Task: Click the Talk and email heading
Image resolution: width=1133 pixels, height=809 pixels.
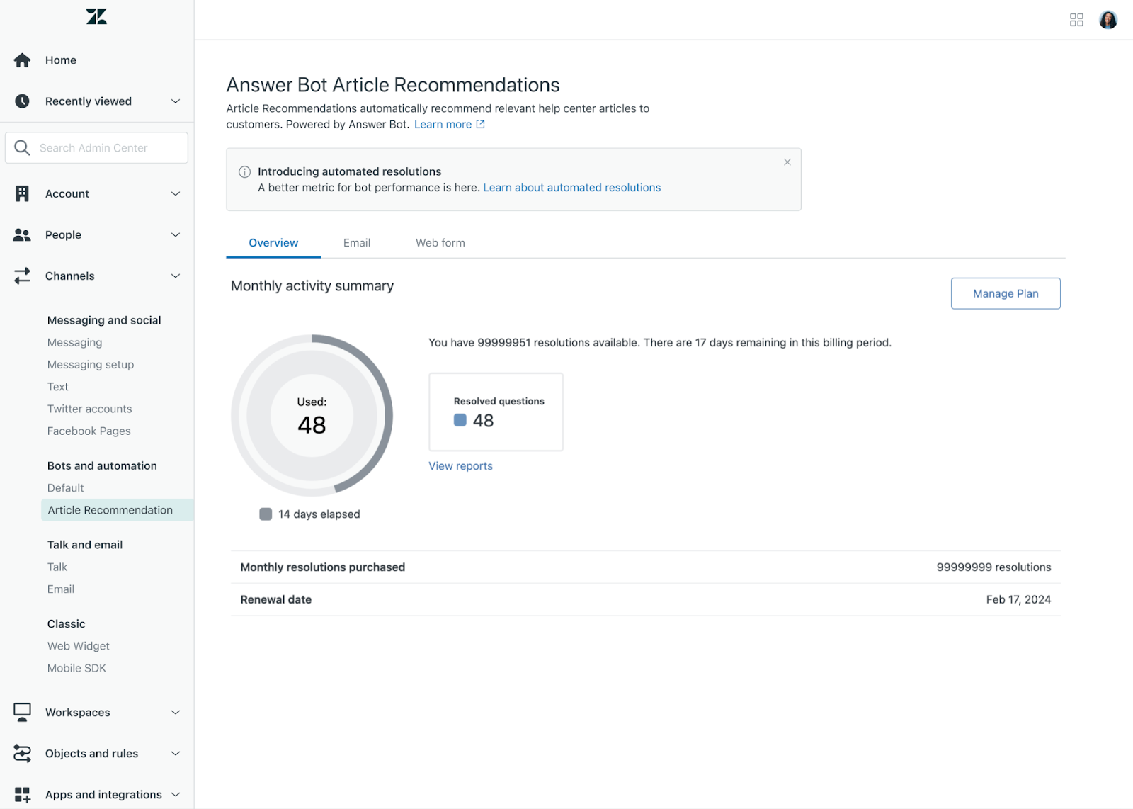Action: (x=85, y=545)
